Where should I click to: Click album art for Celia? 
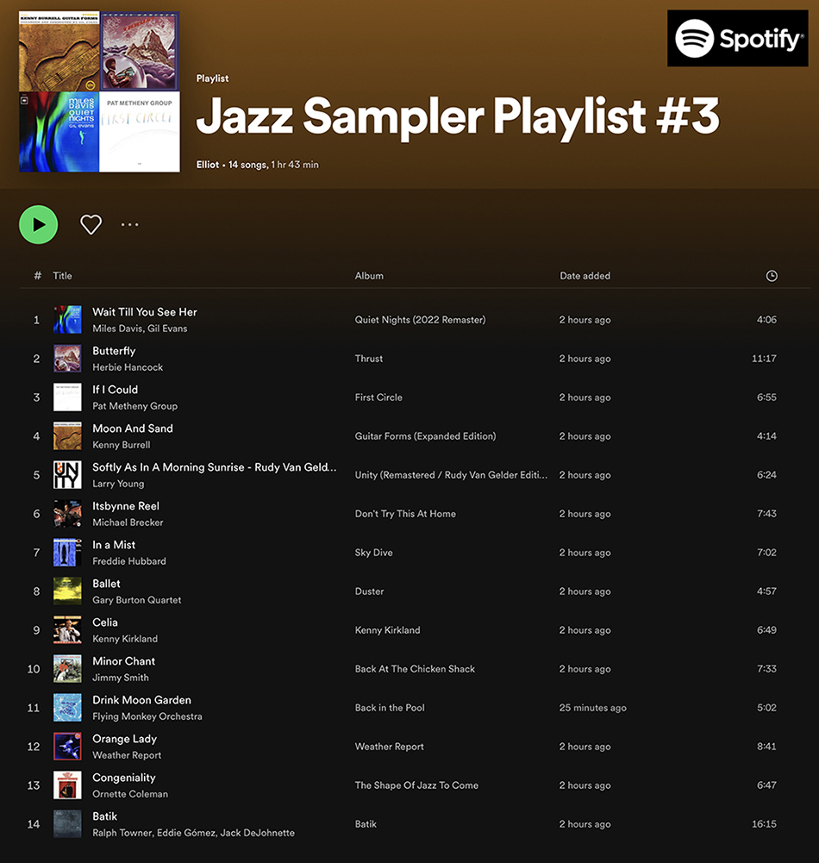(67, 630)
